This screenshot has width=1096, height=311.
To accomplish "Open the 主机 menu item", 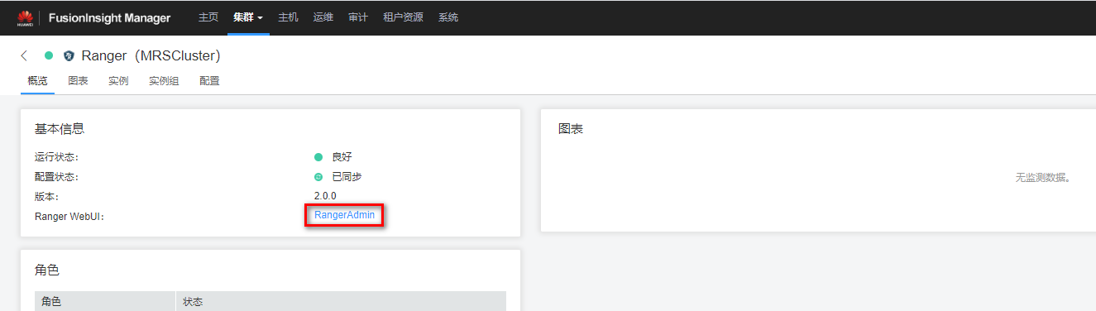I will (288, 17).
